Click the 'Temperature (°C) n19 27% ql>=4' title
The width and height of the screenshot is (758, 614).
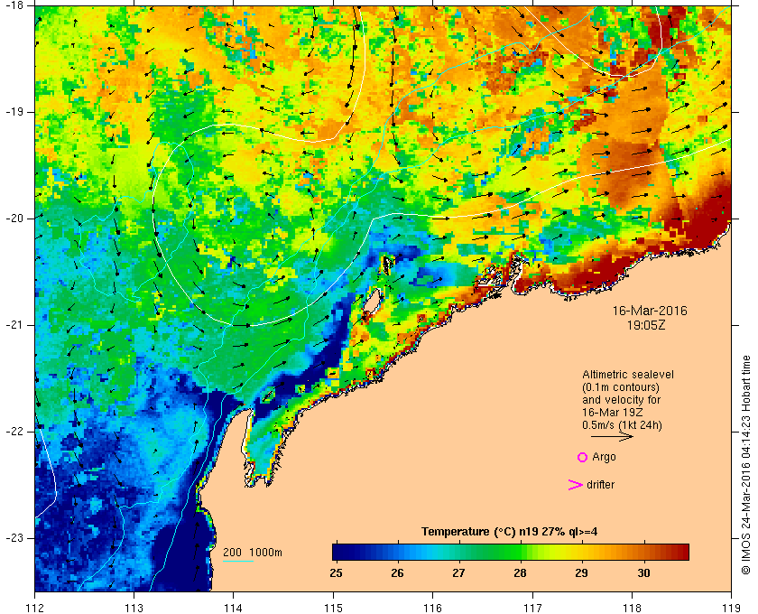(510, 532)
